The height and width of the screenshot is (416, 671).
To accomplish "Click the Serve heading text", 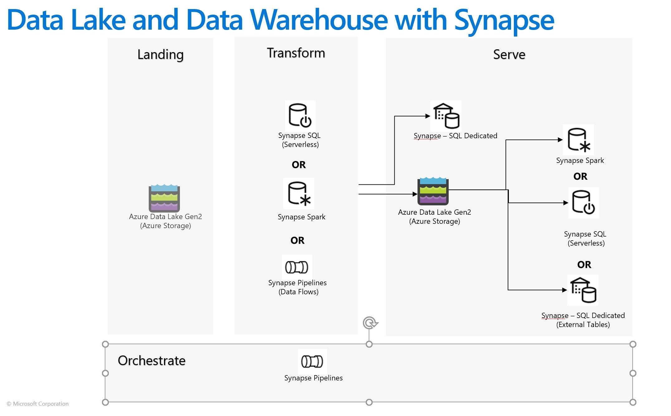I will 509,54.
